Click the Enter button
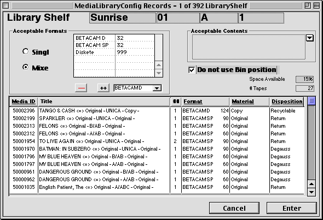This screenshot has height=220, width=323. pyautogui.click(x=292, y=209)
